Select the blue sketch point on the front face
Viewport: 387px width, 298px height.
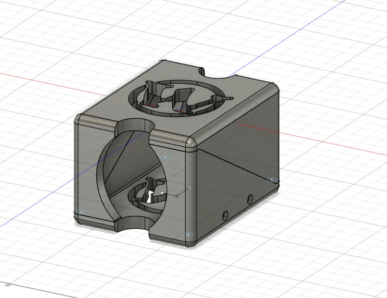(x=177, y=196)
